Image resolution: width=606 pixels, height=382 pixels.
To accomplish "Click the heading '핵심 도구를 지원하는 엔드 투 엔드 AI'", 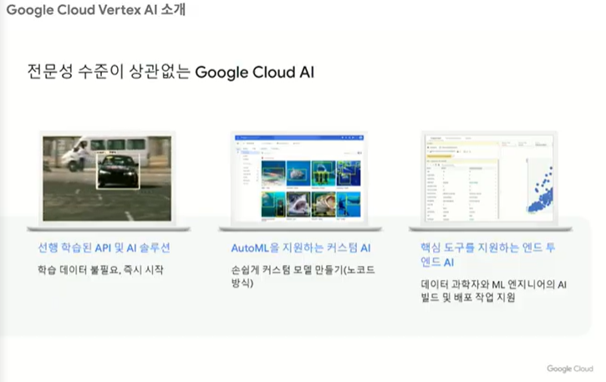I will [488, 255].
